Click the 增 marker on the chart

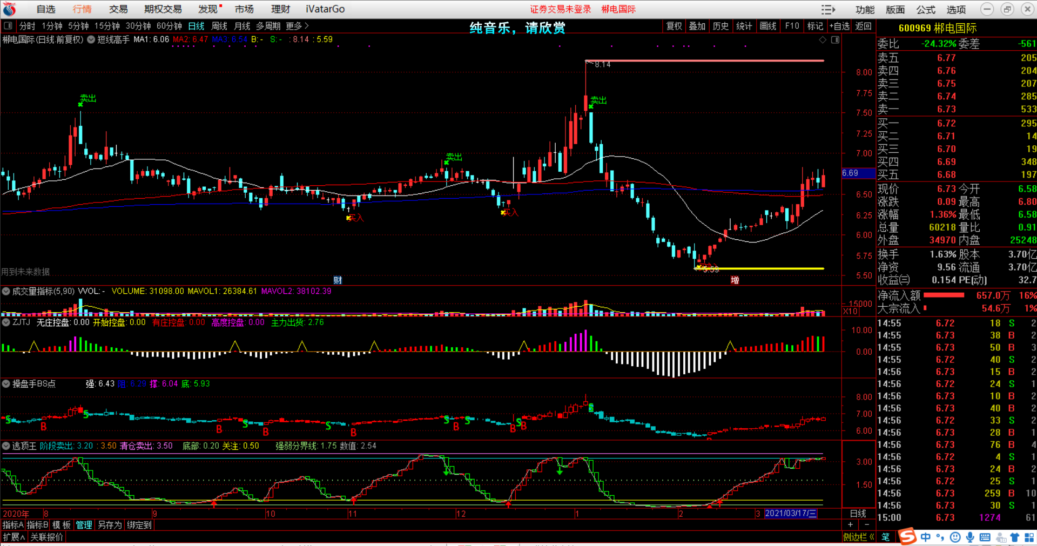(x=735, y=280)
